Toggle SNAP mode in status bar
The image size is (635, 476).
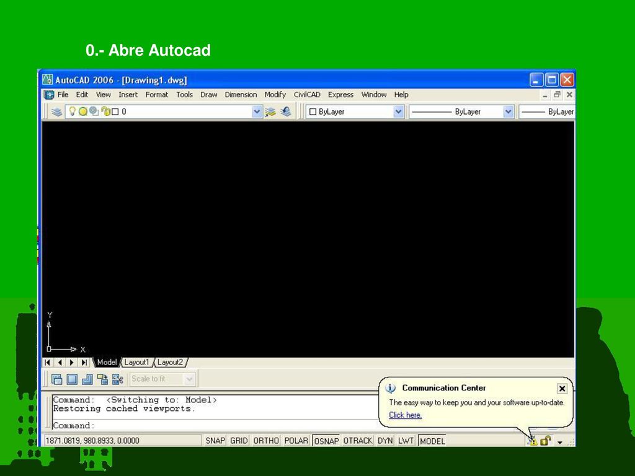pyautogui.click(x=215, y=441)
